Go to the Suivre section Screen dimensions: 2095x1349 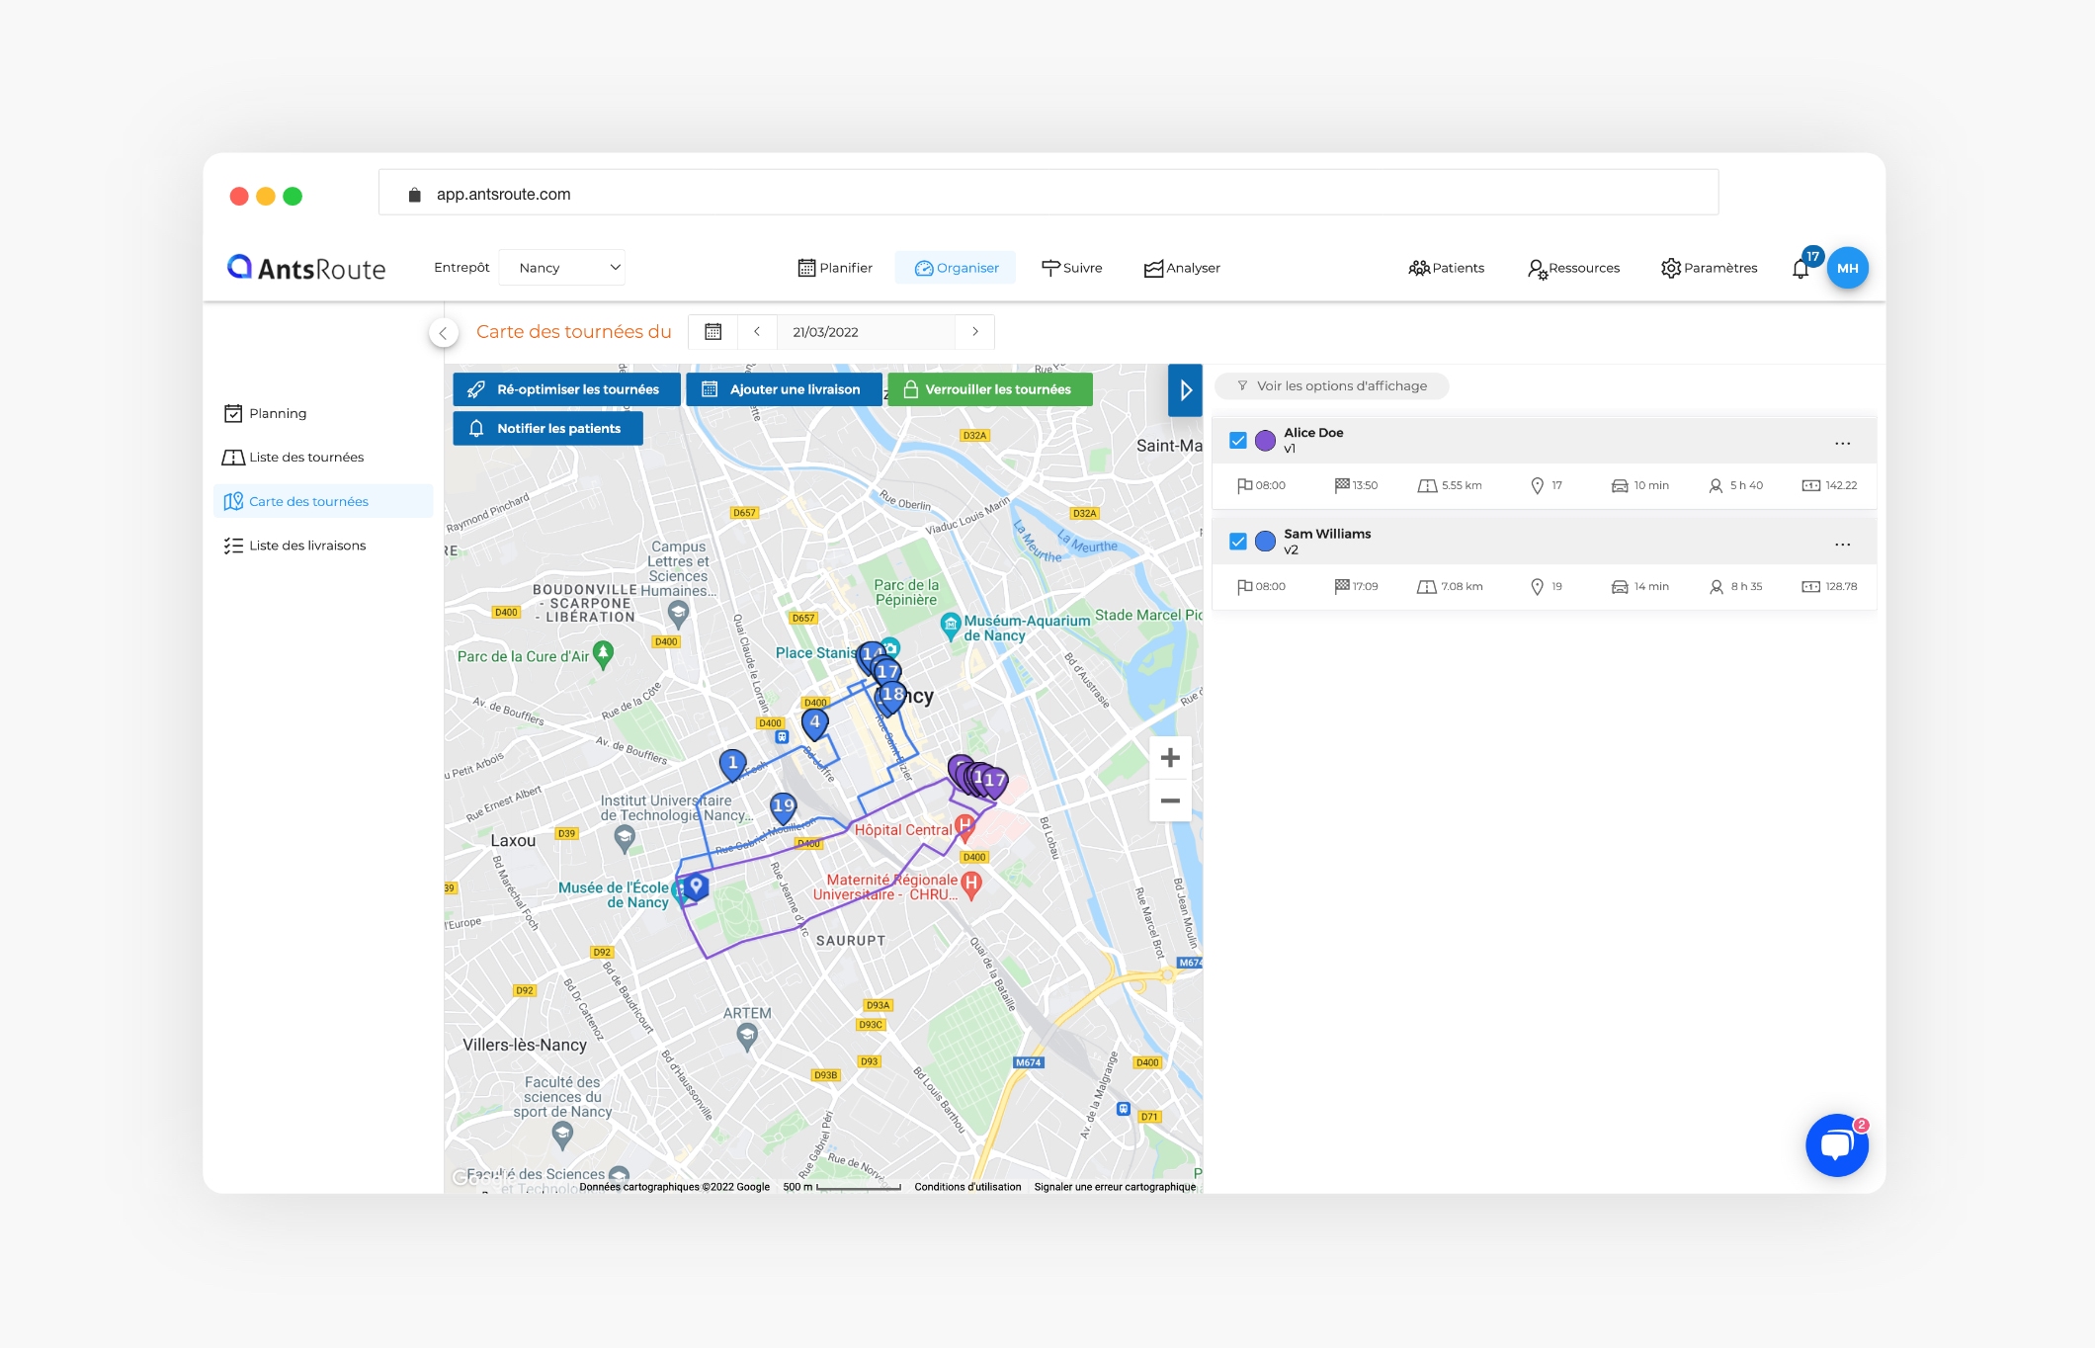click(x=1071, y=268)
